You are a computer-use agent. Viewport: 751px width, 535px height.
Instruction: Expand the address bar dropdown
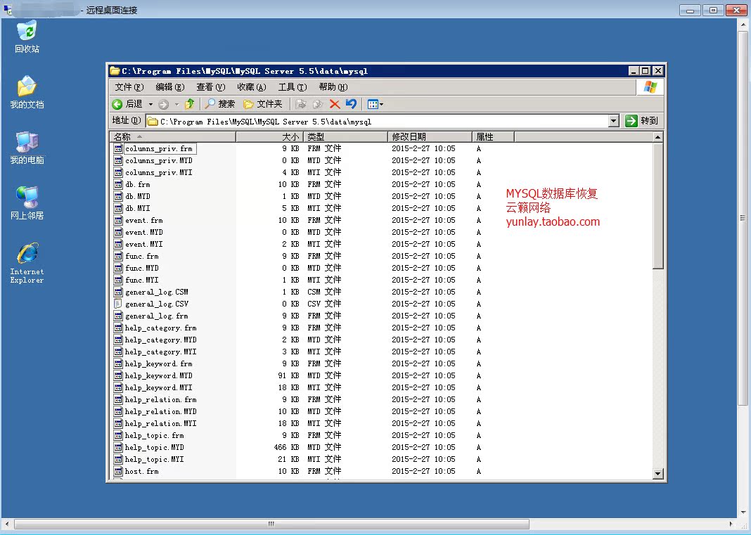tap(614, 121)
